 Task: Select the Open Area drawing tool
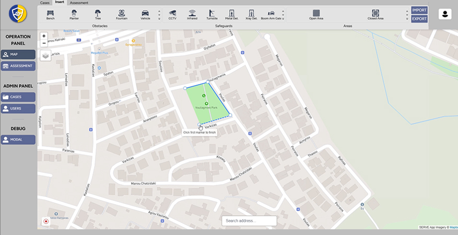click(x=316, y=14)
